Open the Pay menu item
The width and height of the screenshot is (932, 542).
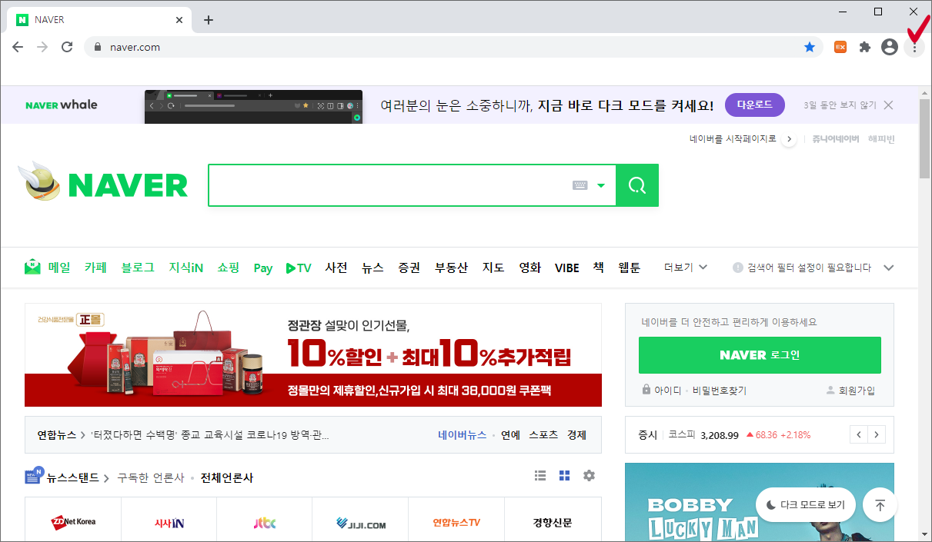263,268
